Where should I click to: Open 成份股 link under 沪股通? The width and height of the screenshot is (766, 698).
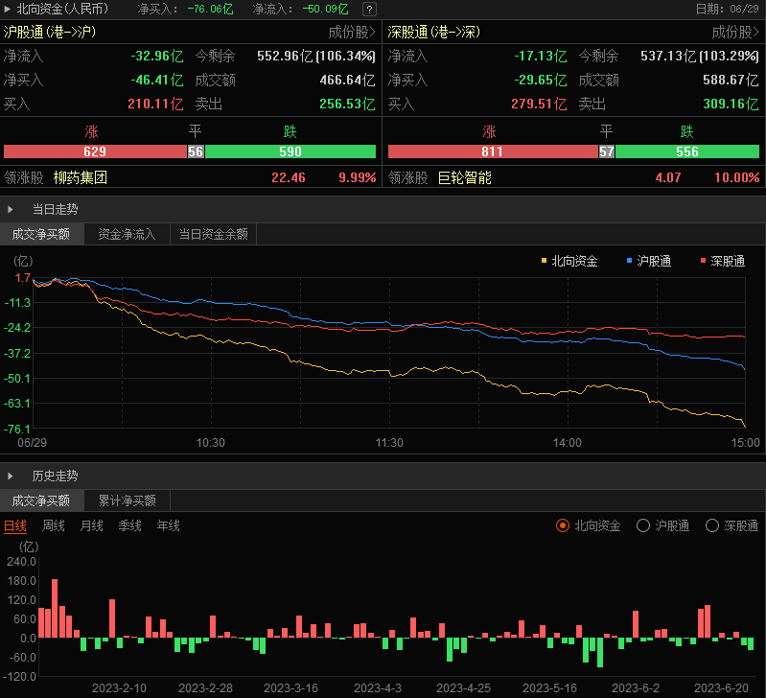click(x=352, y=32)
